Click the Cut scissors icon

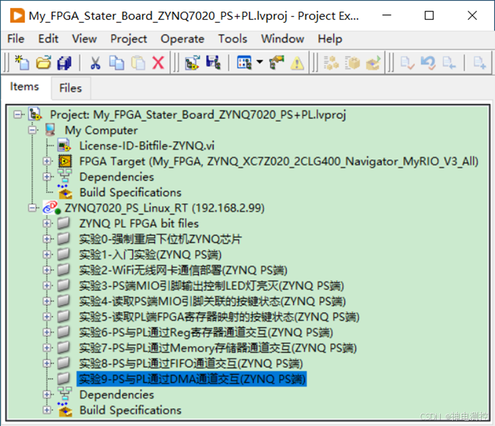[x=95, y=62]
